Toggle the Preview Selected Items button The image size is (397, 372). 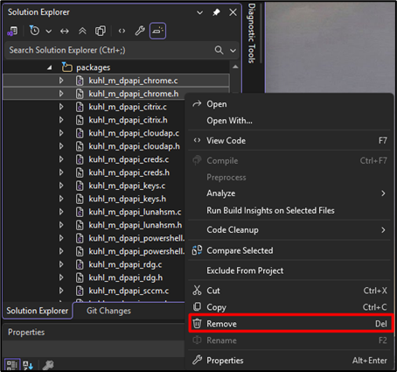157,31
